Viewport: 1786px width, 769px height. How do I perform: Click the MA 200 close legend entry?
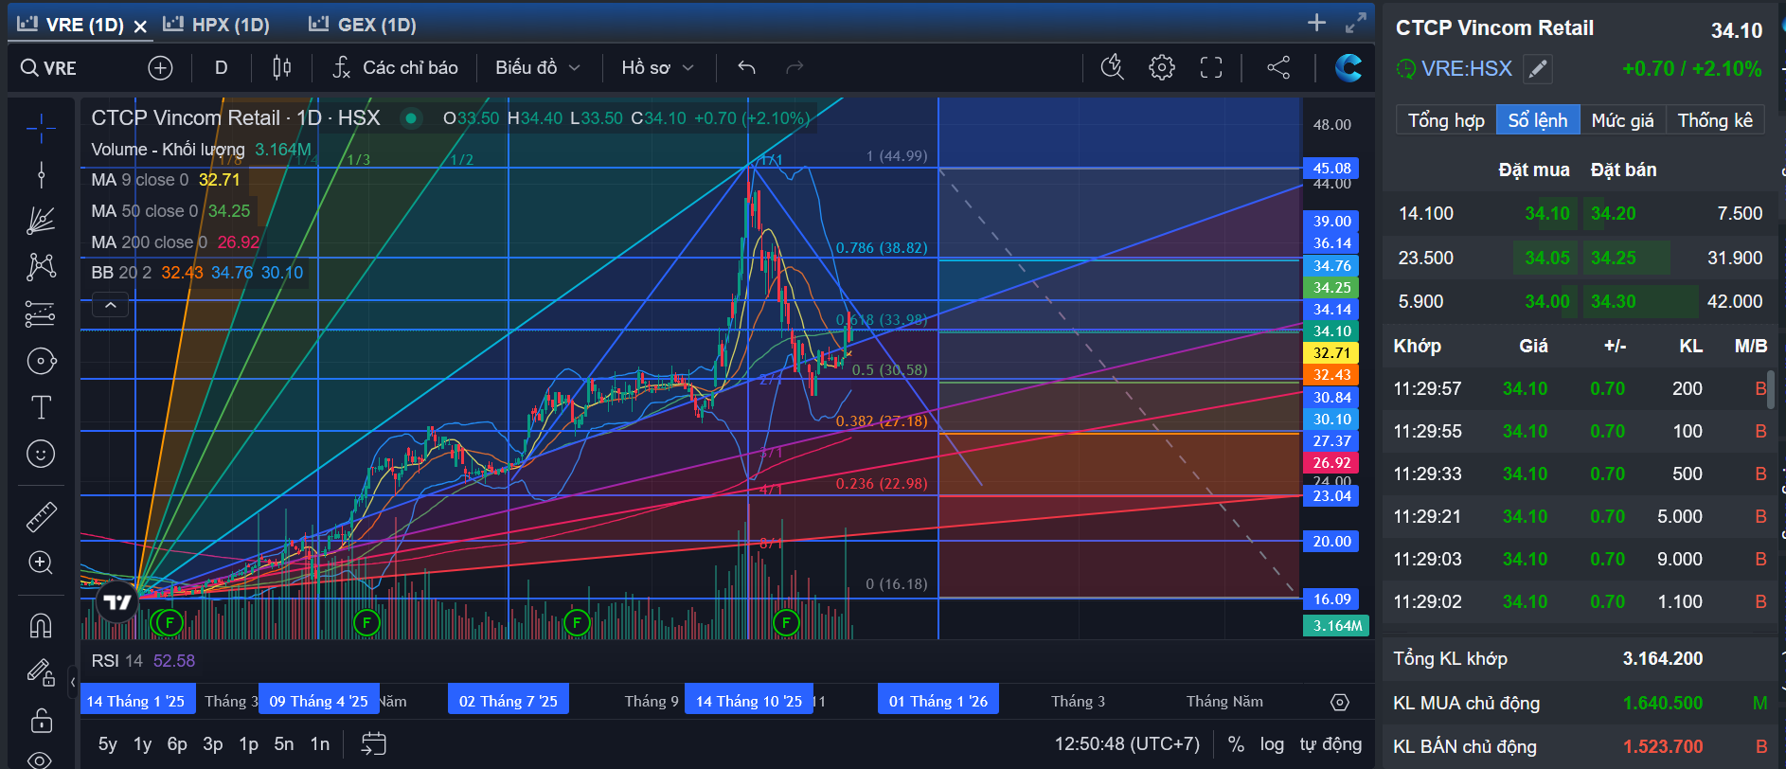coord(175,242)
